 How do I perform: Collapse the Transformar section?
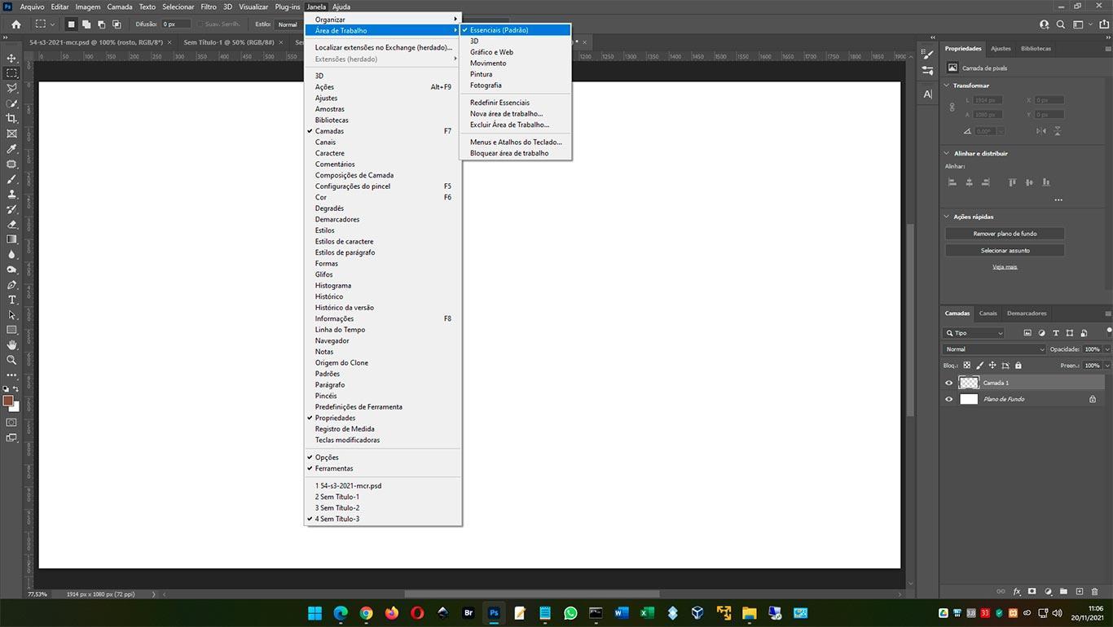point(947,85)
